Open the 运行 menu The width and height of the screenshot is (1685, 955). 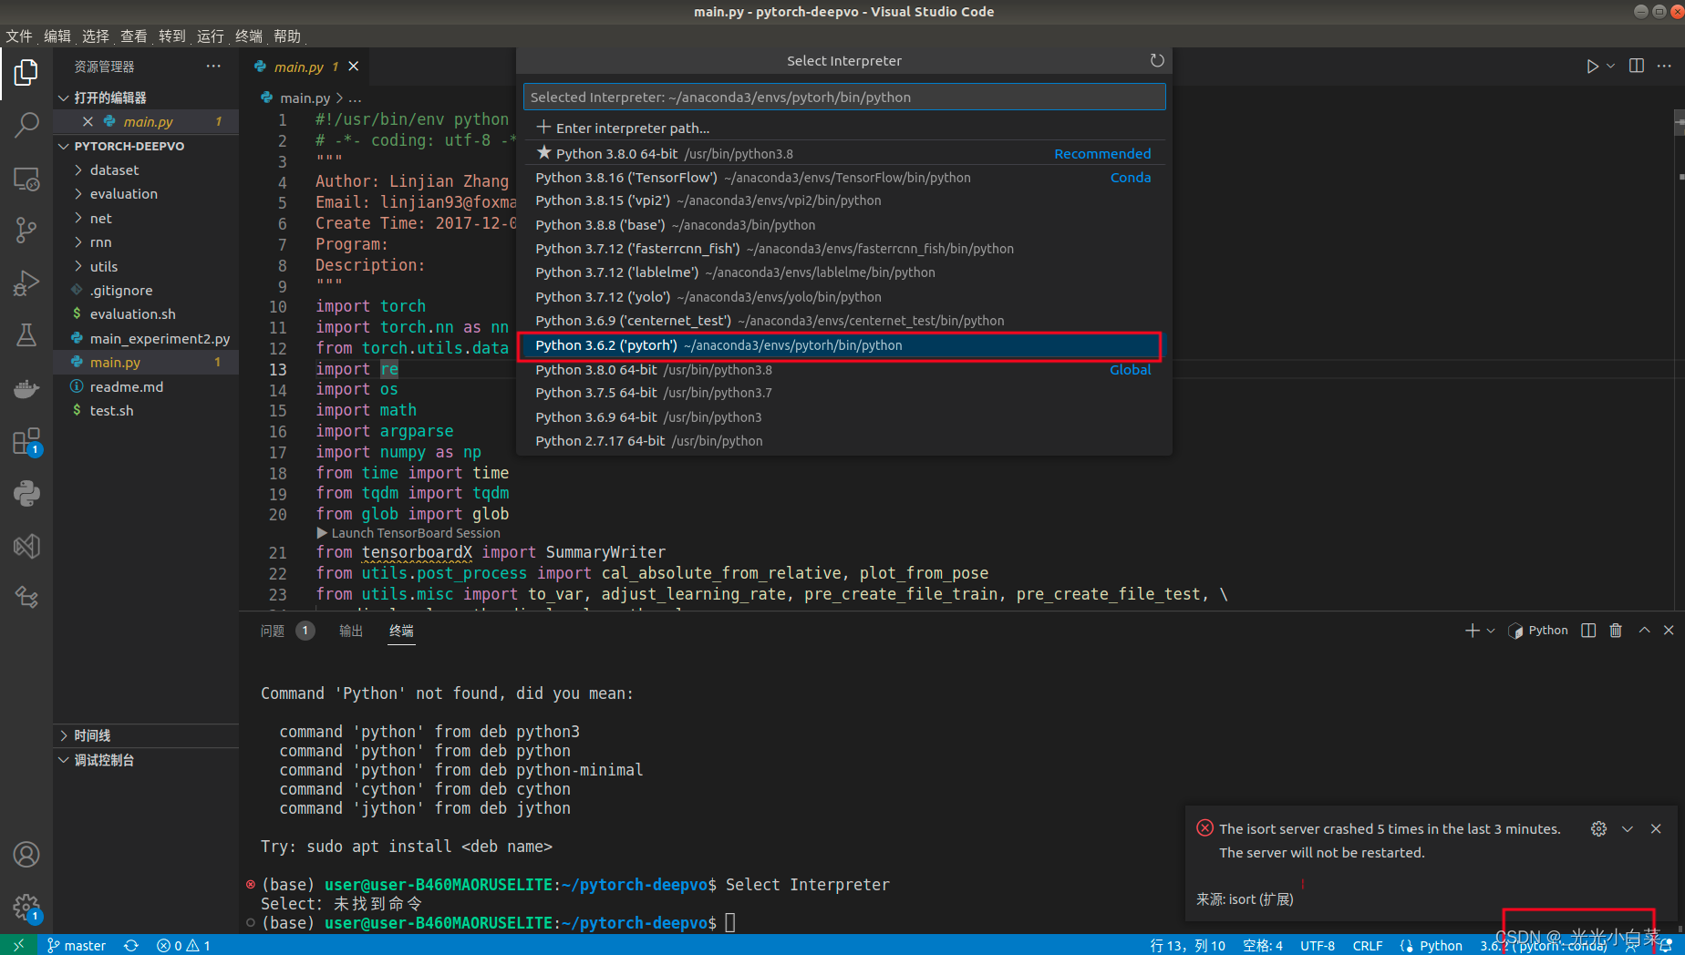click(x=210, y=36)
